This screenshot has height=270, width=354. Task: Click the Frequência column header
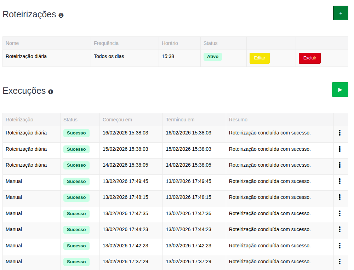[106, 43]
